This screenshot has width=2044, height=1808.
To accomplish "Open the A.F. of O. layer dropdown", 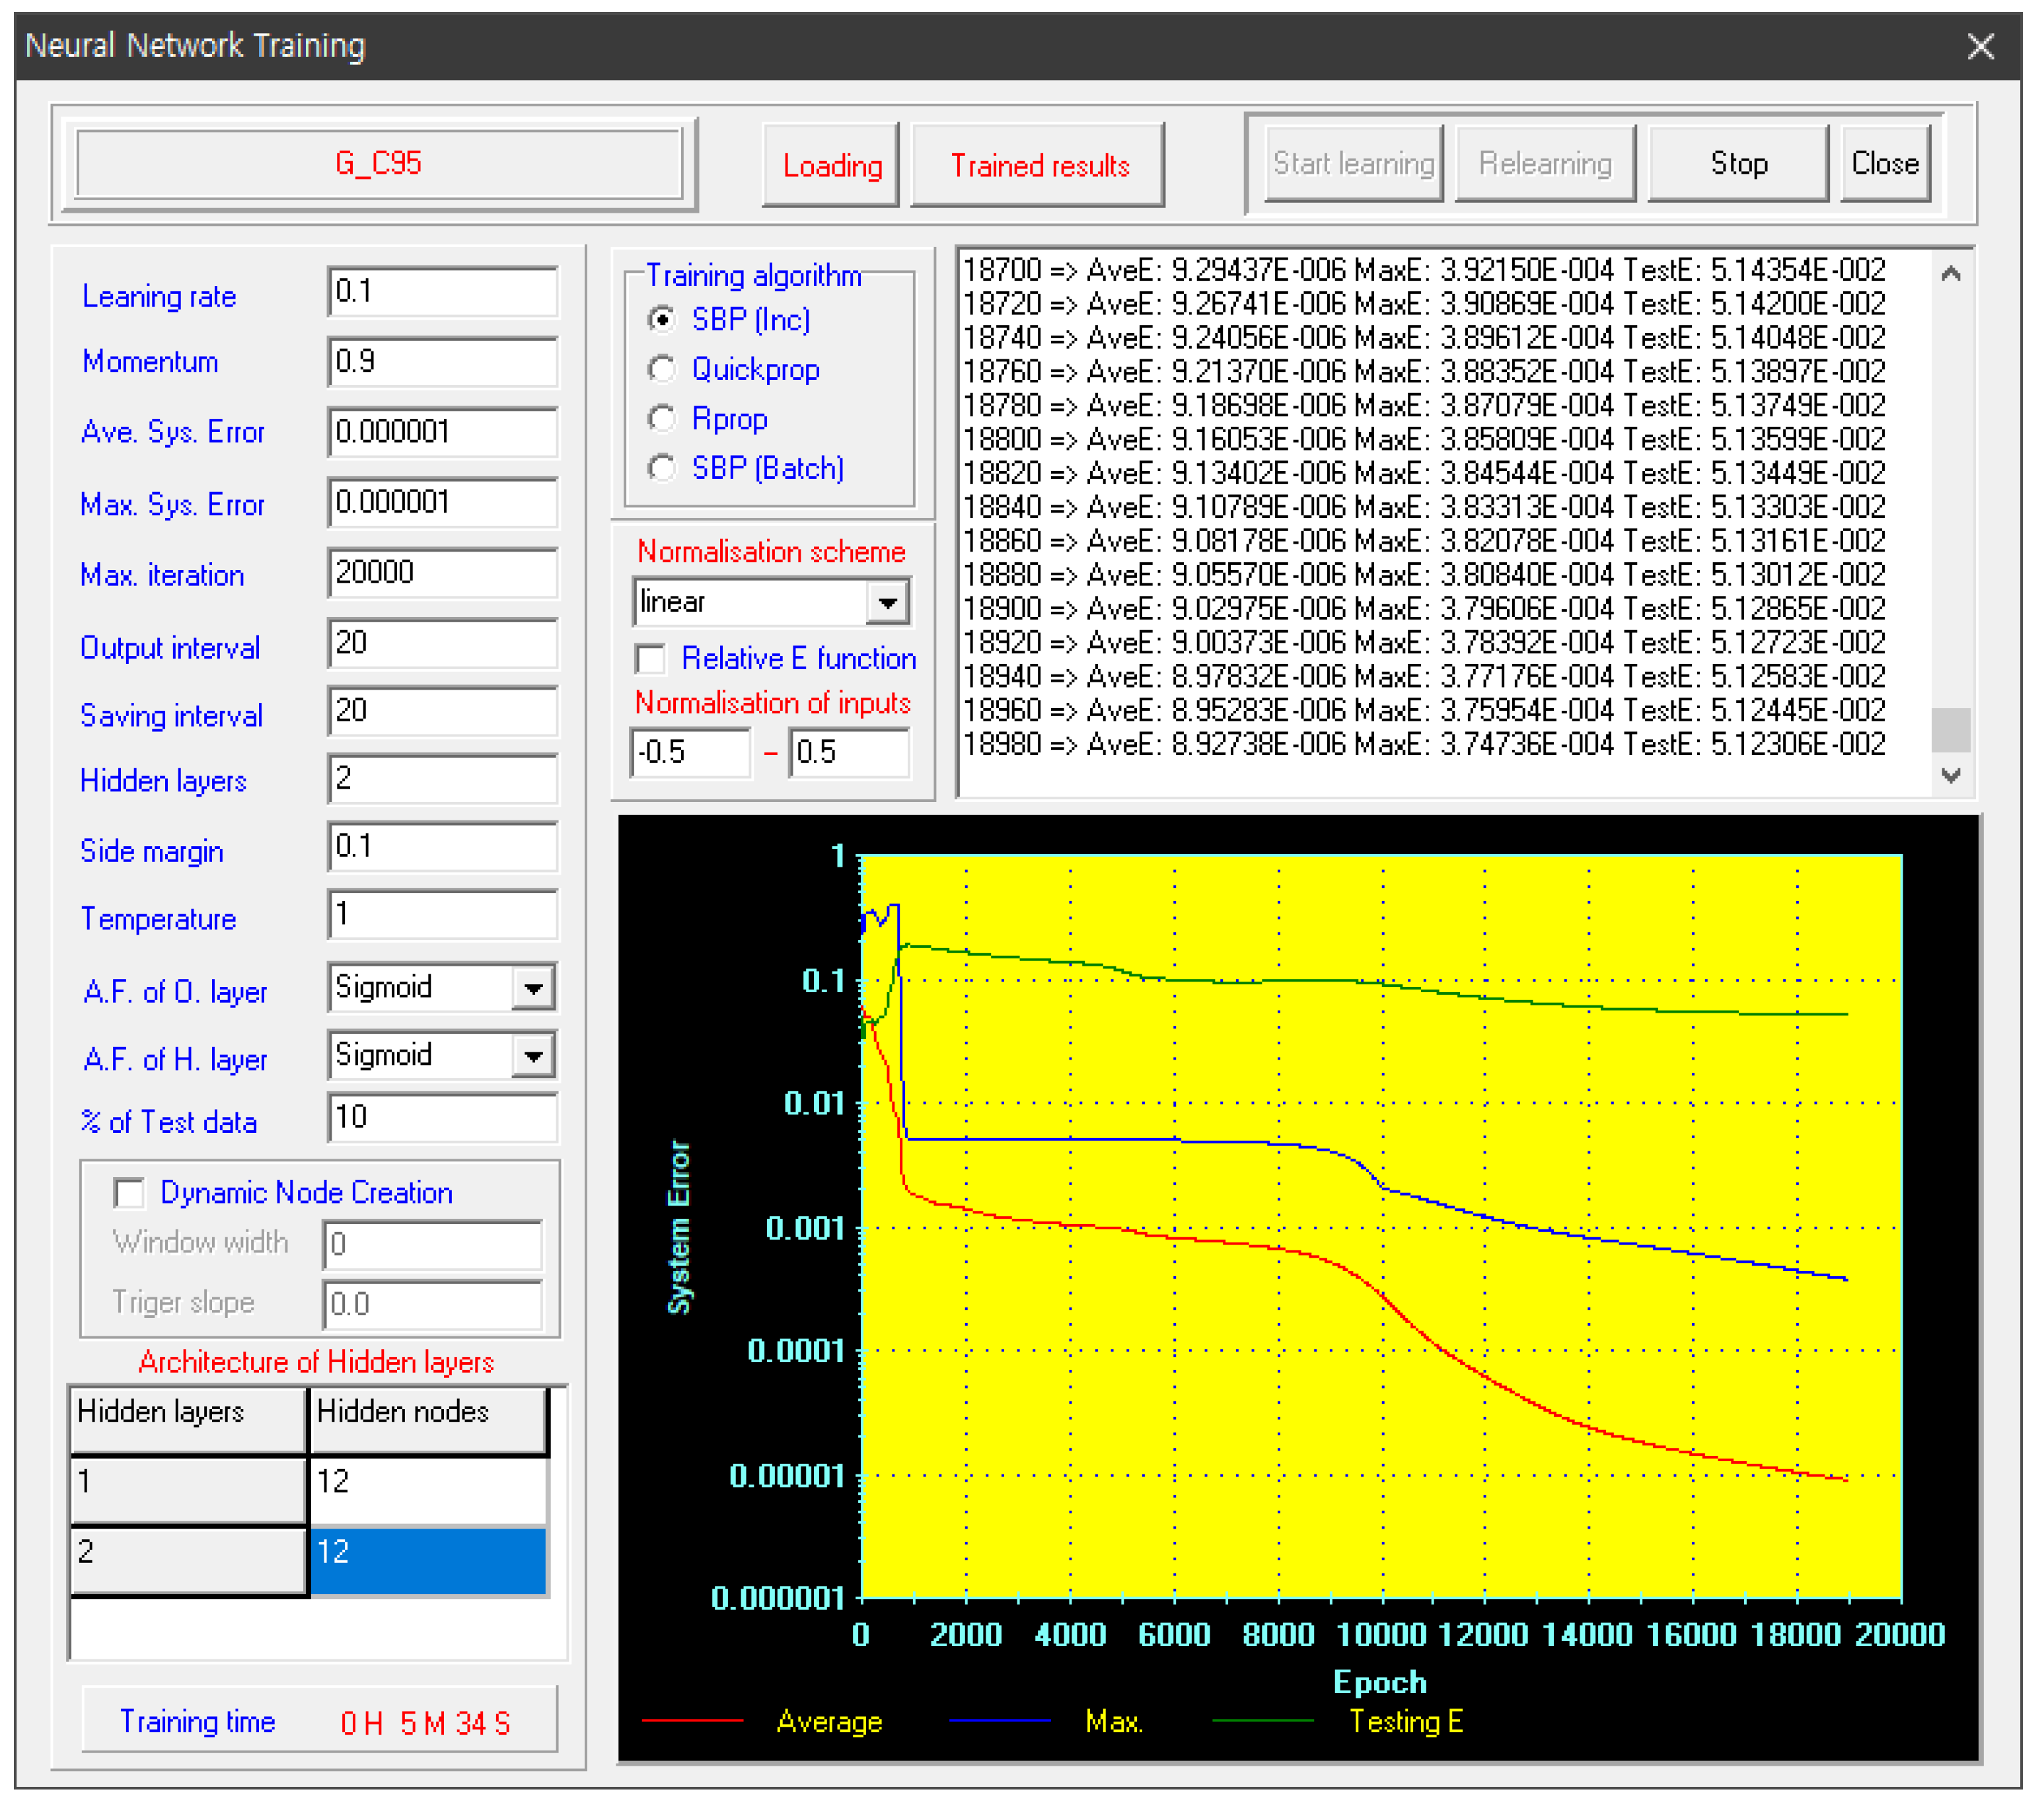I will pos(533,988).
